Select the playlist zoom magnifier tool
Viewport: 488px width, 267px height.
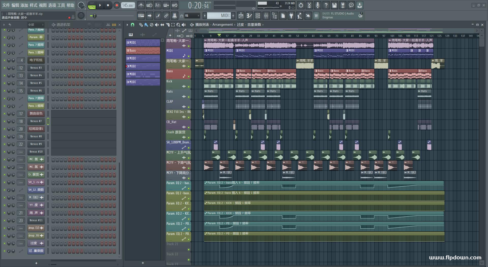click(178, 25)
